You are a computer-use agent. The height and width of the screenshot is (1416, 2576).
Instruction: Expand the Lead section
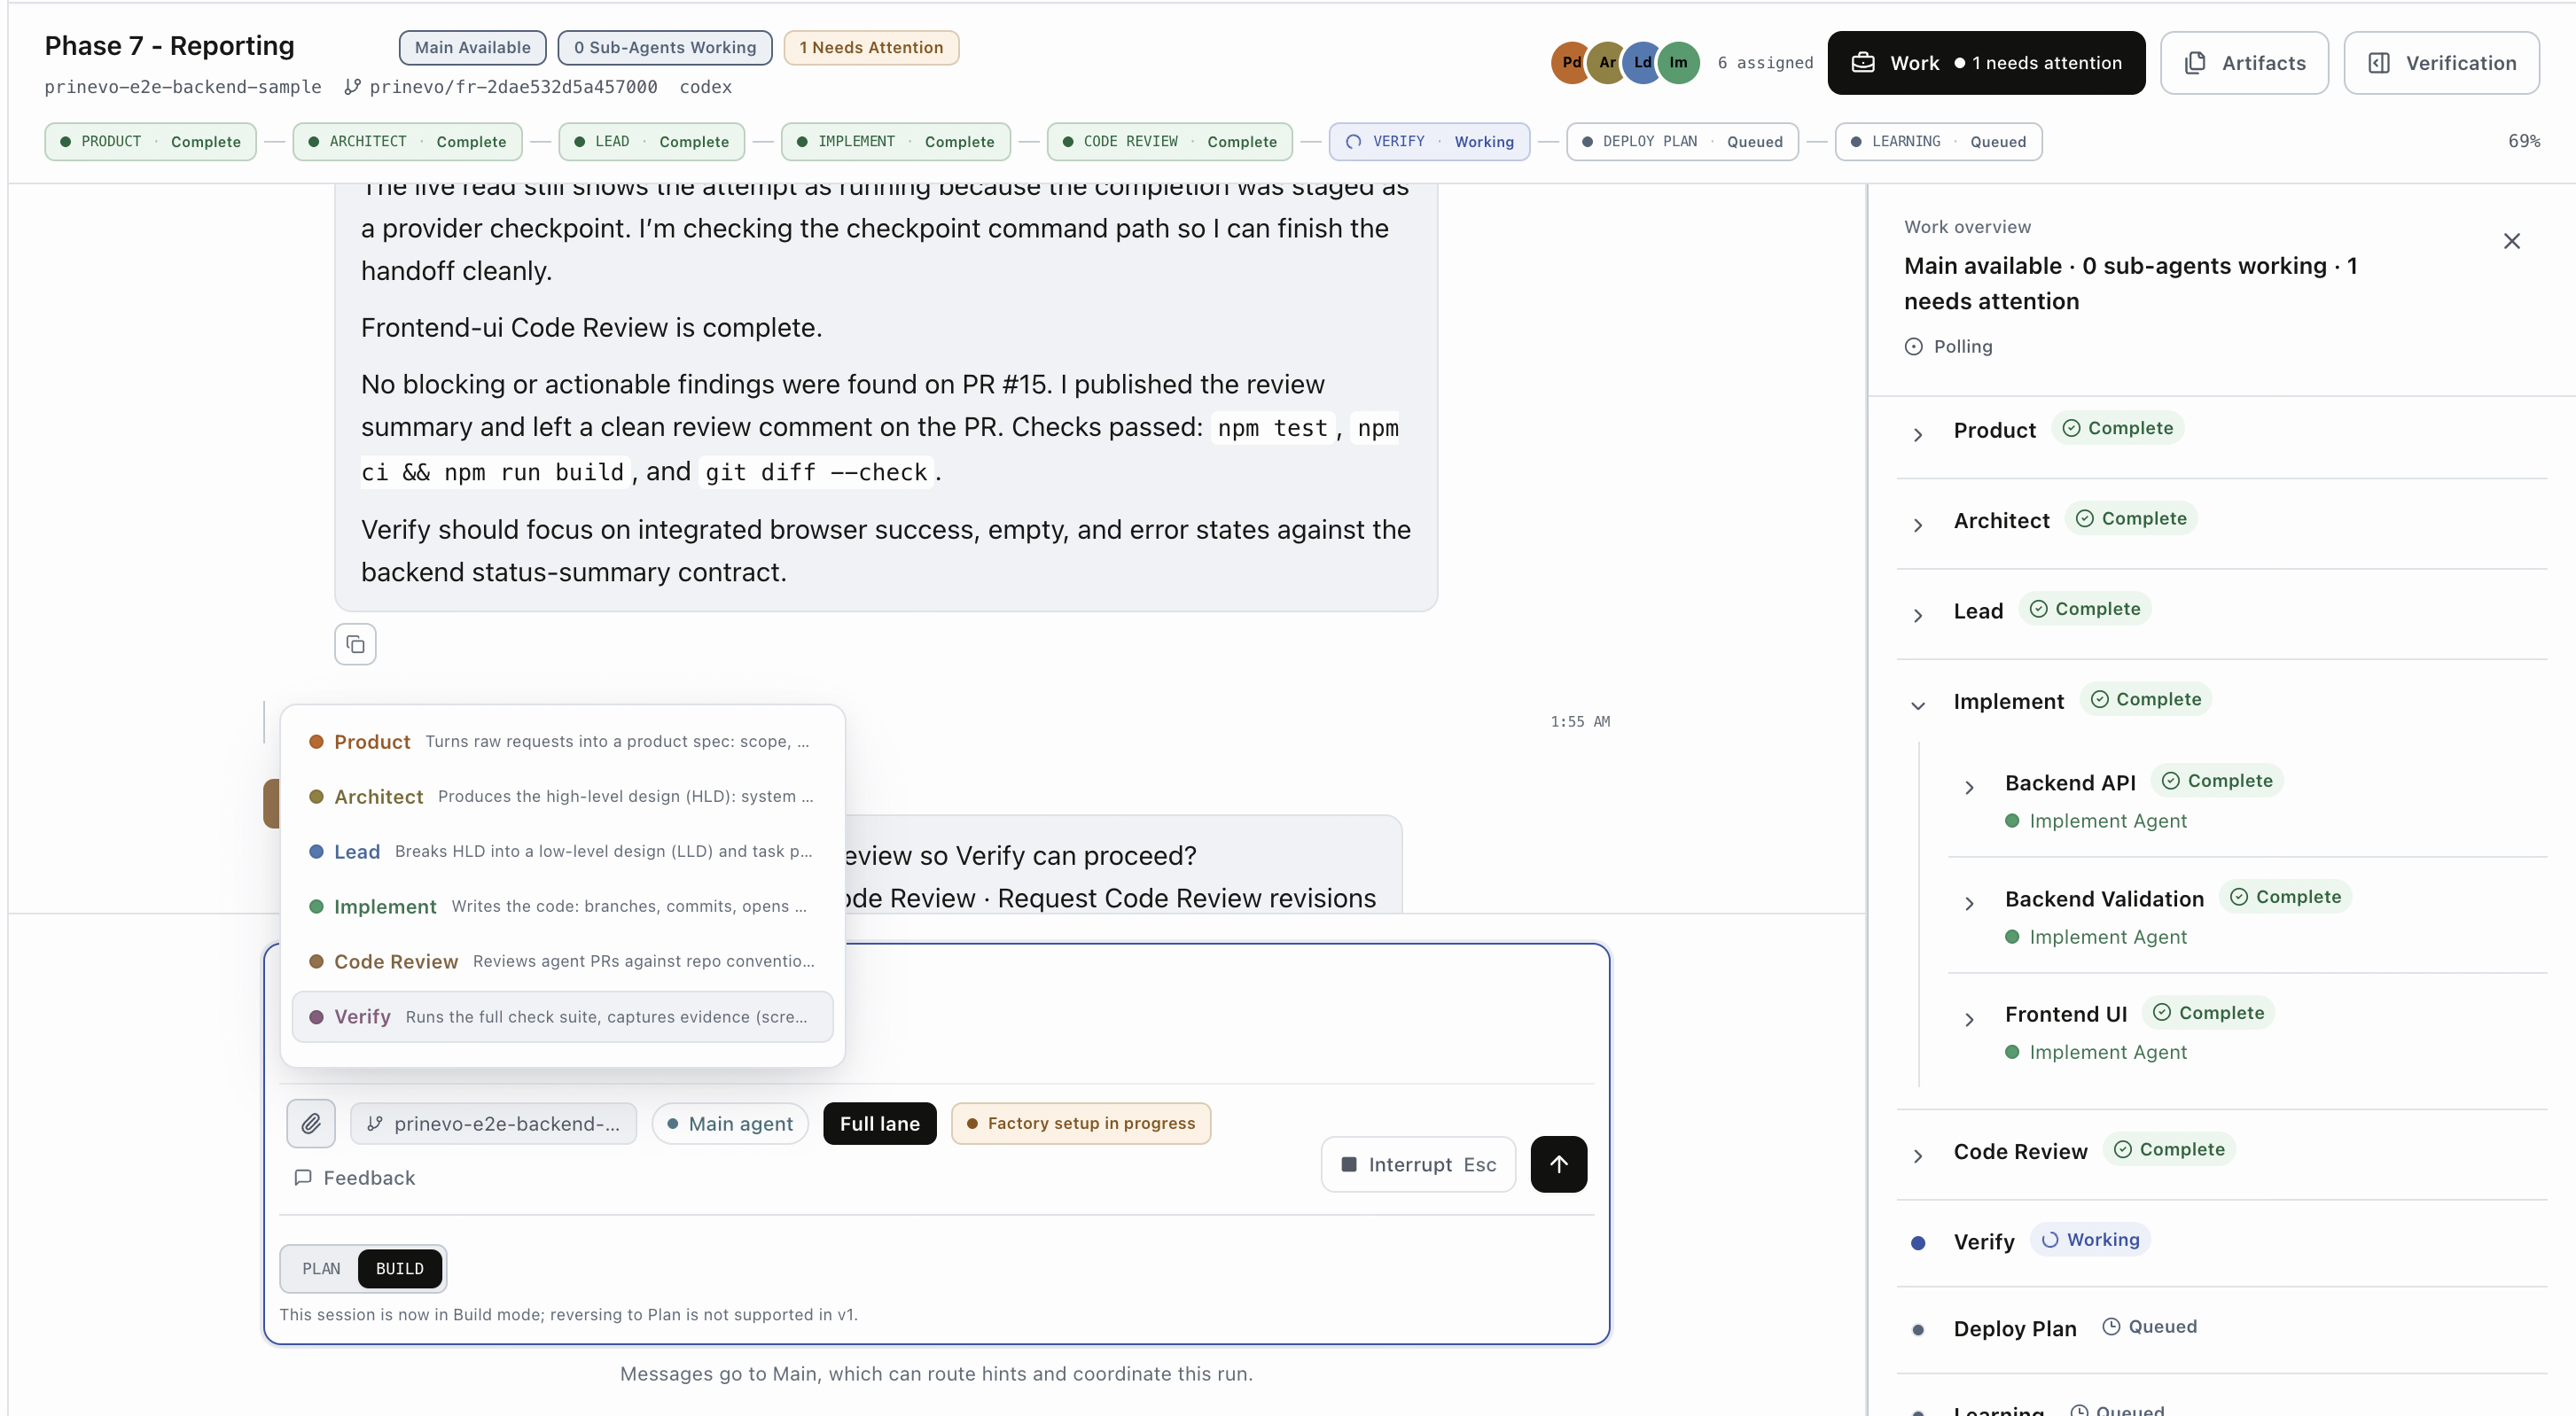pyautogui.click(x=1918, y=616)
